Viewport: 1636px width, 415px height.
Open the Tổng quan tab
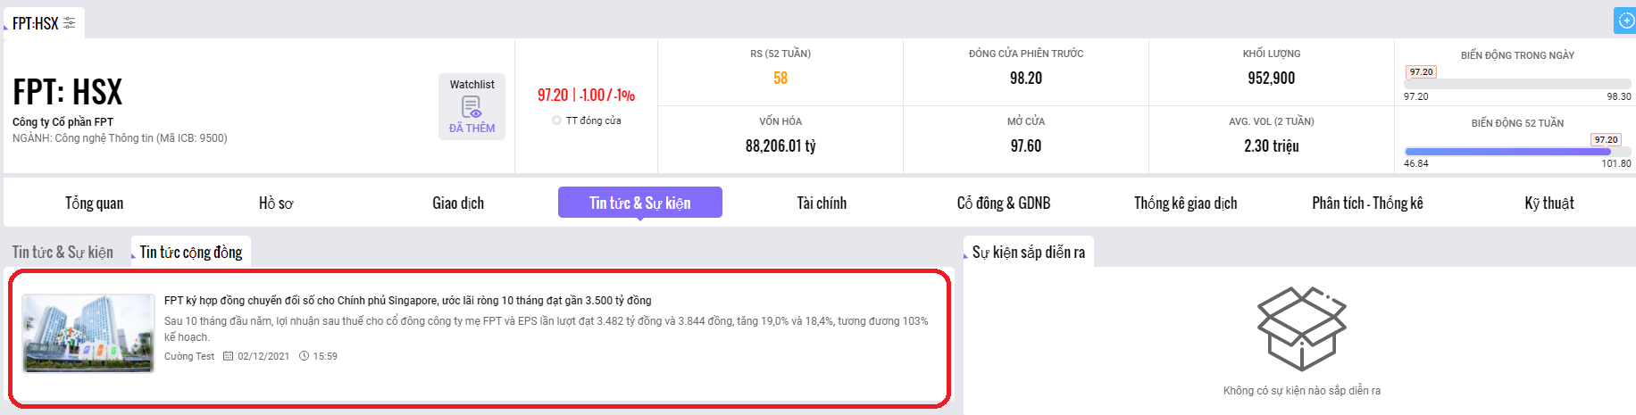coord(94,203)
